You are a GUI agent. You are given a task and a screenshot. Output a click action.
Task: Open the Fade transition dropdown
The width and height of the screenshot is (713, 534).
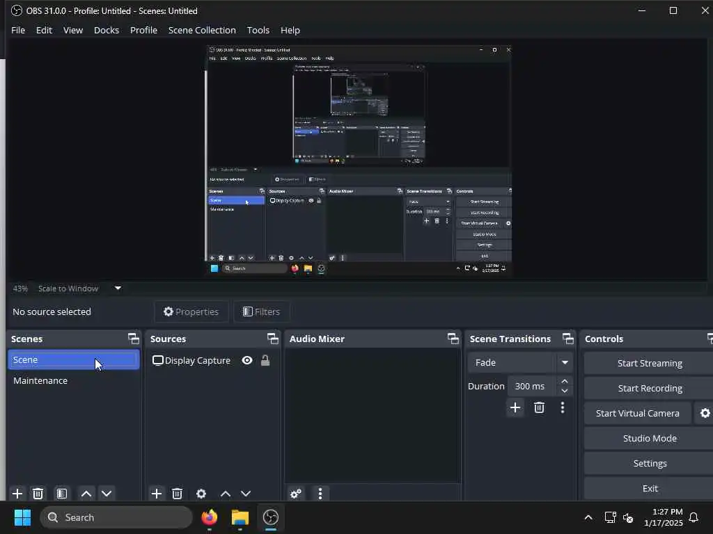519,362
